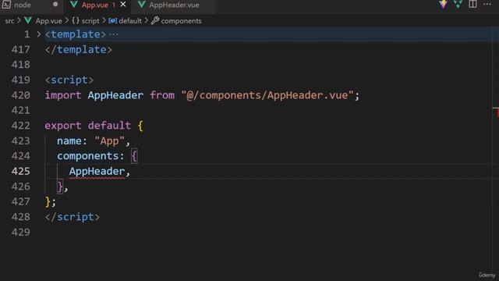Screen dimensions: 499x281
Task: Select src in the breadcrumb
Action: tap(9, 21)
